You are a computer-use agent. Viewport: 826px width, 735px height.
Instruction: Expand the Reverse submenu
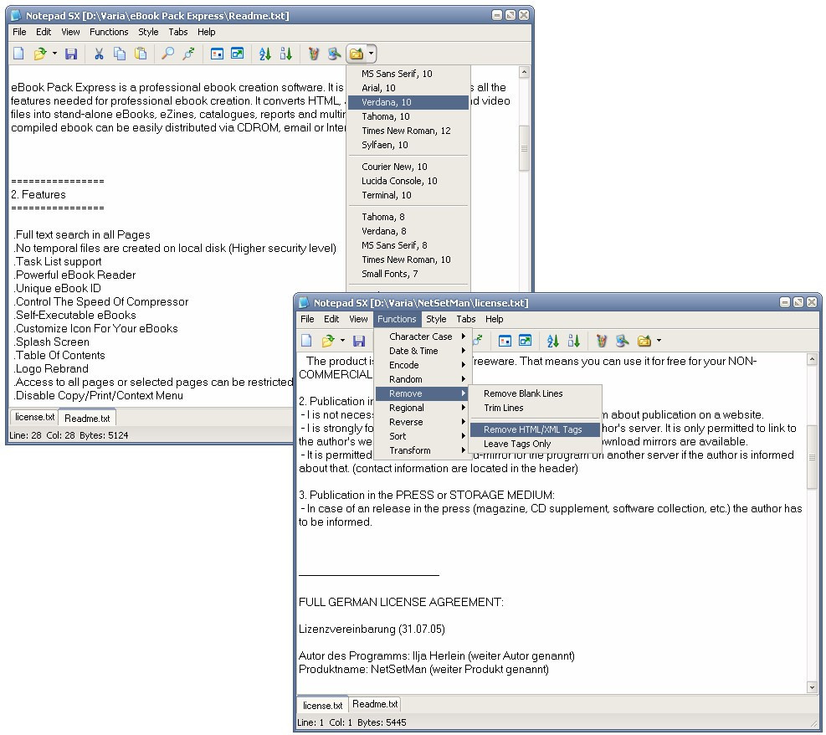click(423, 422)
